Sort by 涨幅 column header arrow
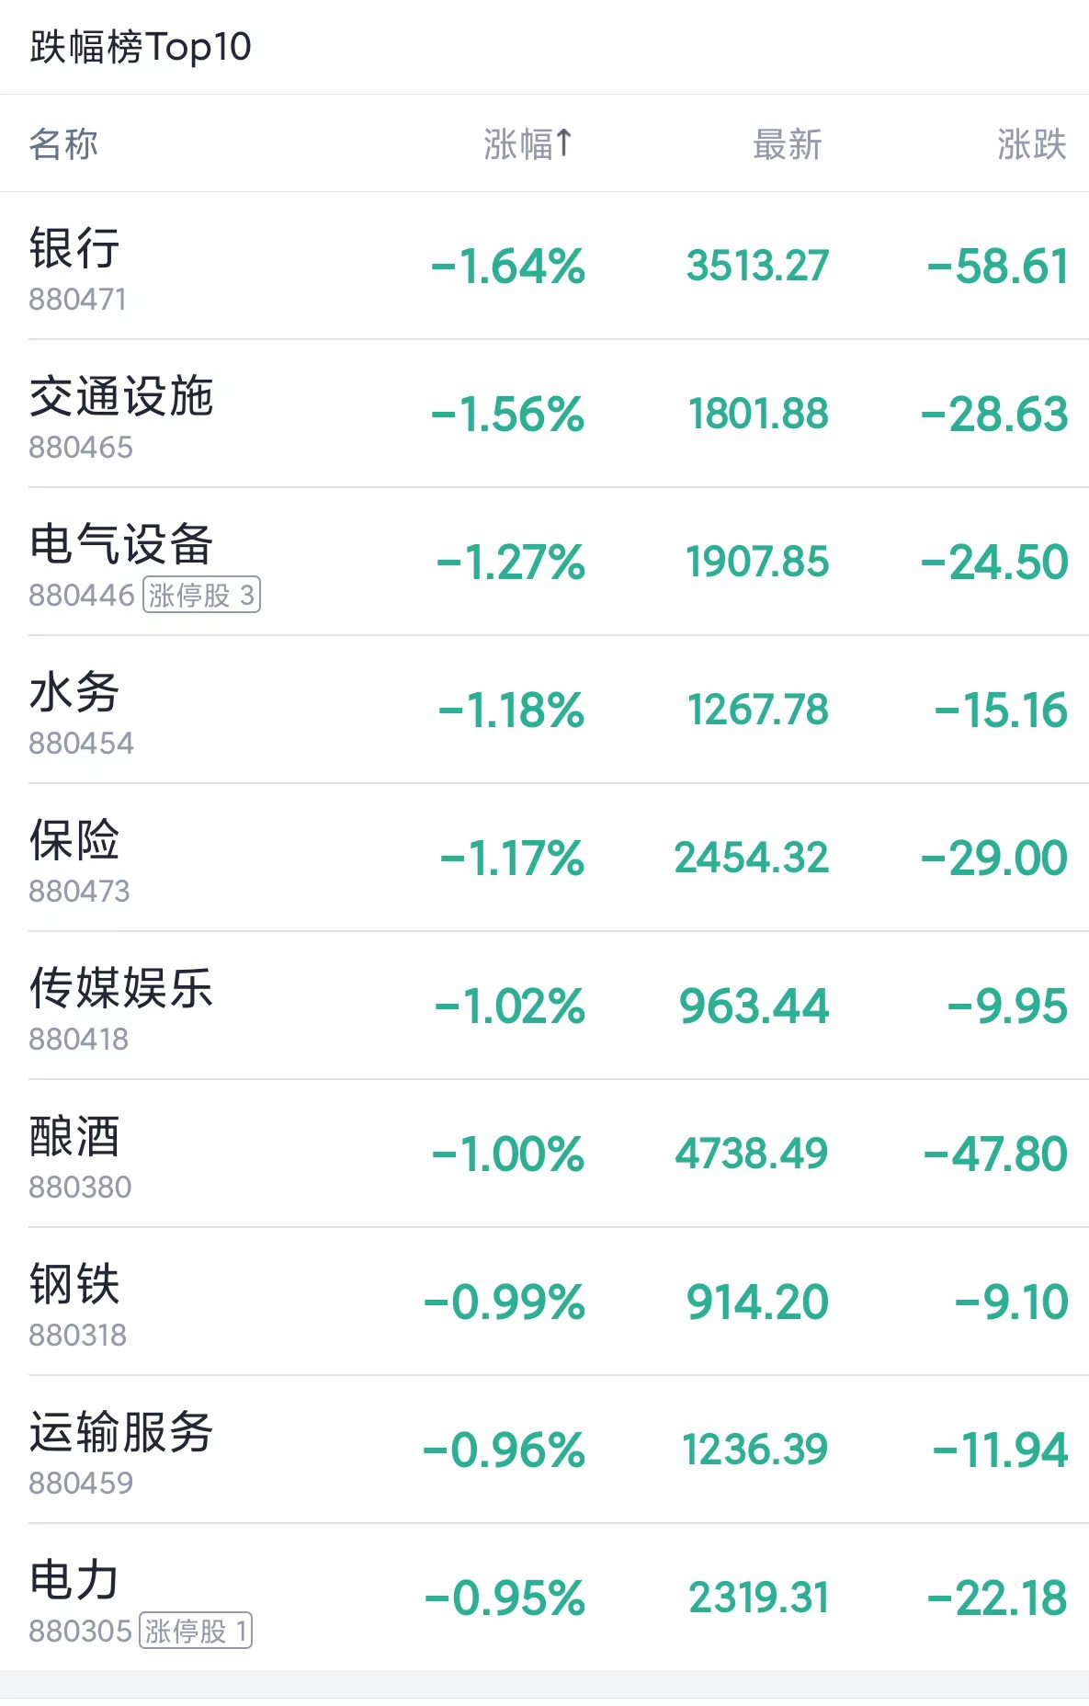Viewport: 1089px width, 1706px height. pos(527,144)
